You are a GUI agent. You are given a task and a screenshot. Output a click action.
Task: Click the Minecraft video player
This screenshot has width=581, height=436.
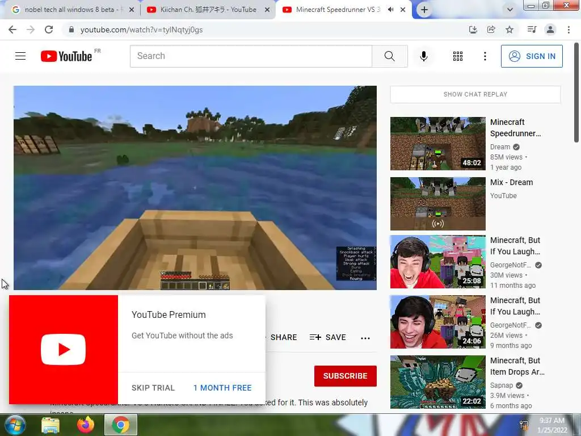coord(195,187)
